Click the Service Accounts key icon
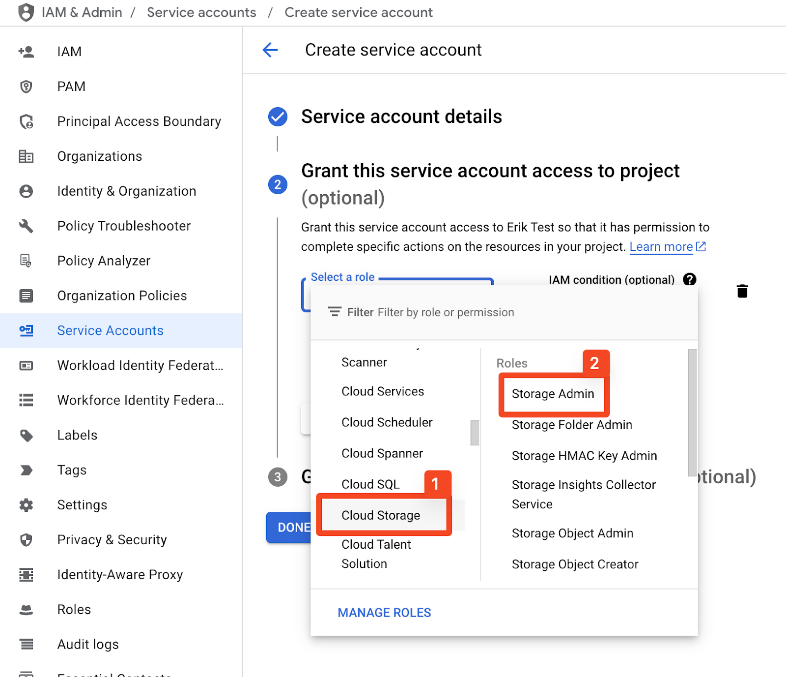Screen dimensions: 786x677 coord(26,330)
